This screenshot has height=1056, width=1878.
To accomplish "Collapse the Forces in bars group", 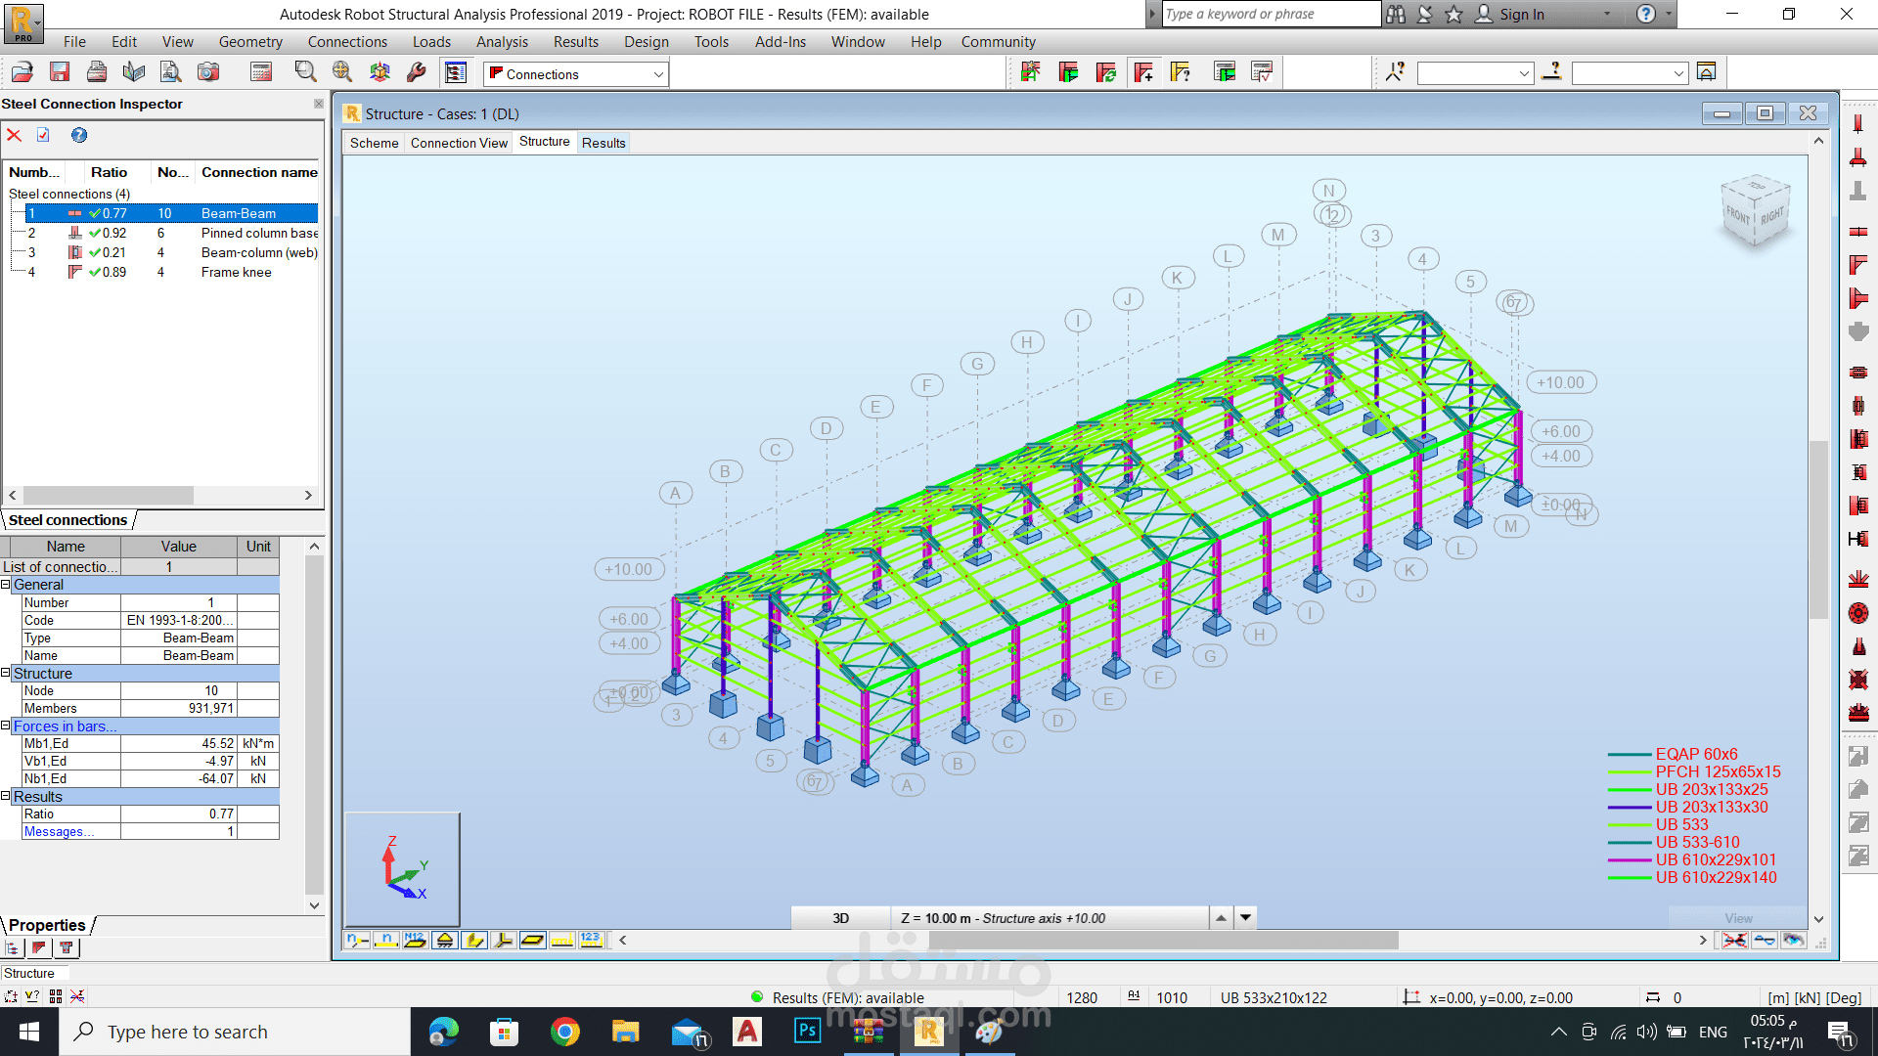I will click(6, 726).
